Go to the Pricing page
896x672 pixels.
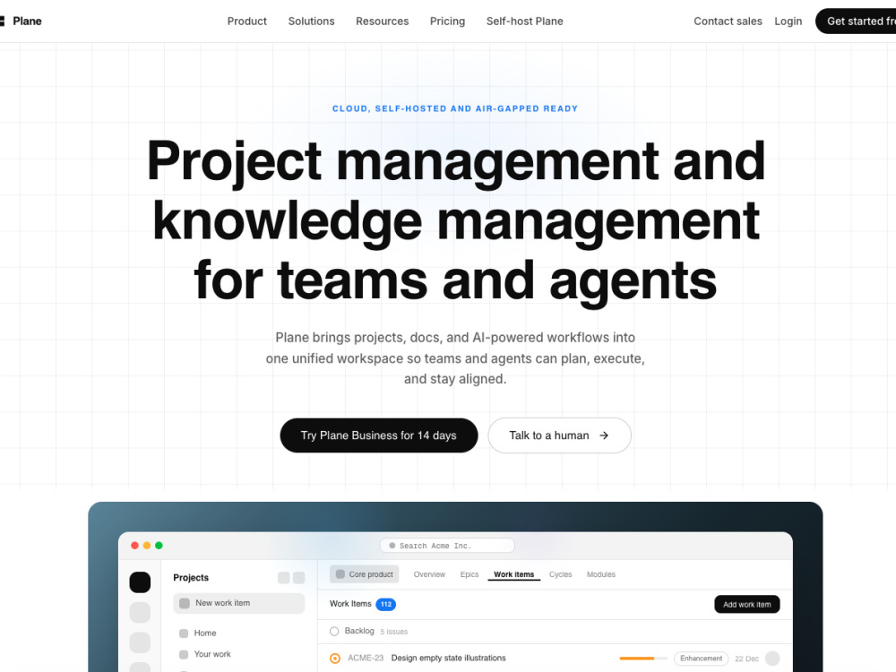pyautogui.click(x=447, y=22)
